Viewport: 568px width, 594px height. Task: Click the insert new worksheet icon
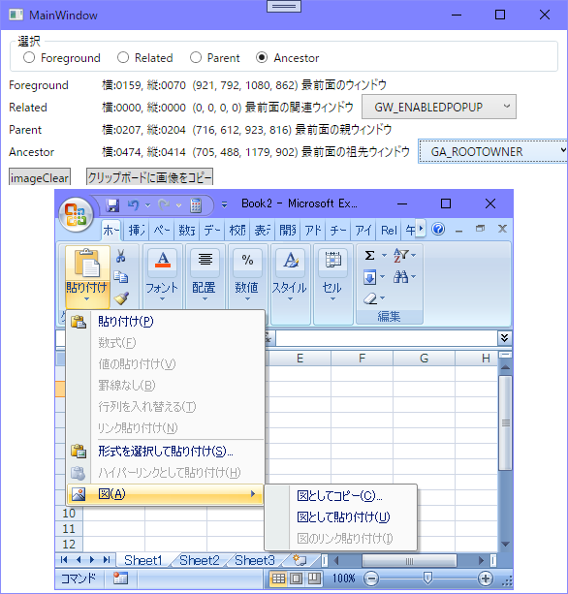pyautogui.click(x=300, y=560)
